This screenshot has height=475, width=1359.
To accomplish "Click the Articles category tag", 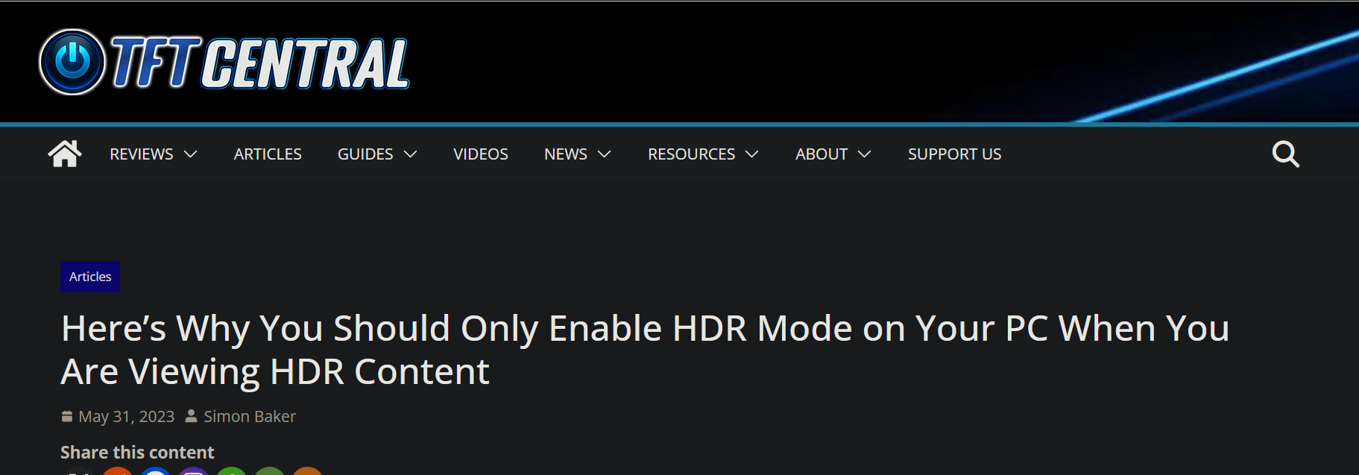I will (90, 277).
